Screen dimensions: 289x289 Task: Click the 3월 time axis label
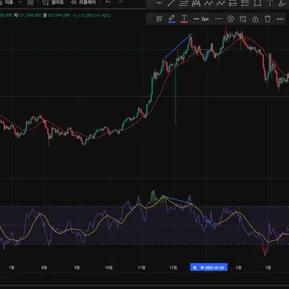pyautogui.click(x=268, y=267)
